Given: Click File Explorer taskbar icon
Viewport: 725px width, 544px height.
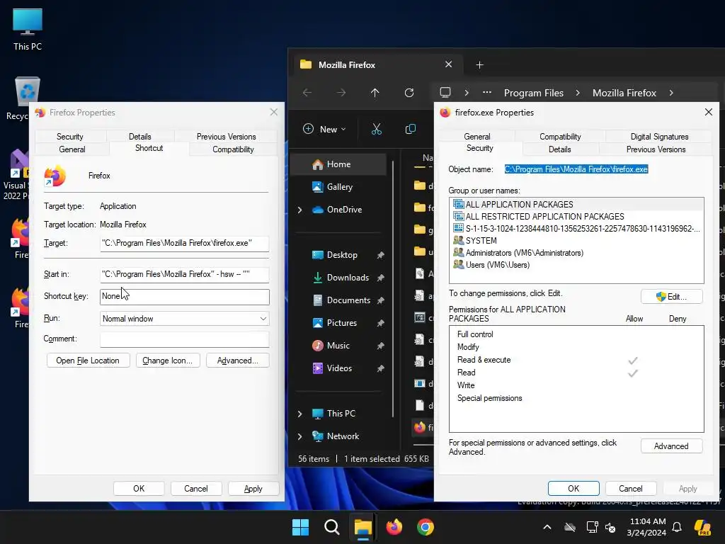Looking at the screenshot, I should coord(363,527).
